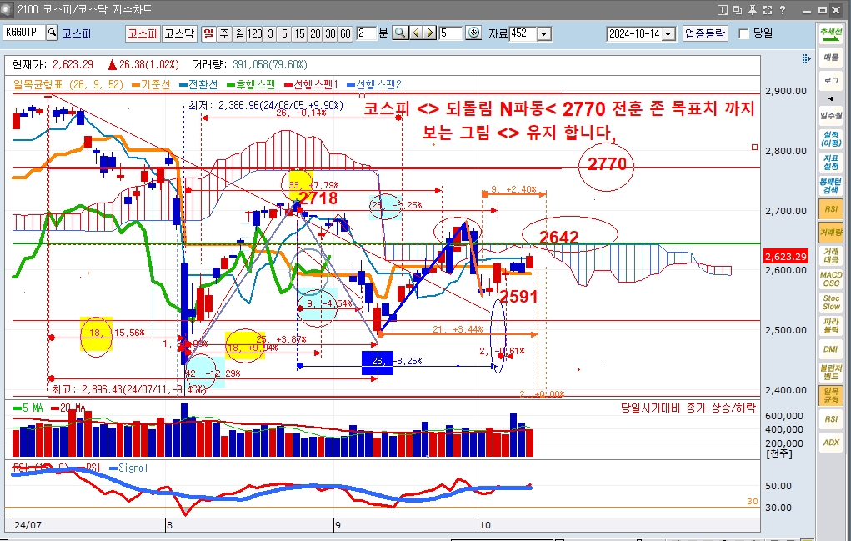
Task: Click the 선행스팬1 legend label
Action: [x=312, y=85]
